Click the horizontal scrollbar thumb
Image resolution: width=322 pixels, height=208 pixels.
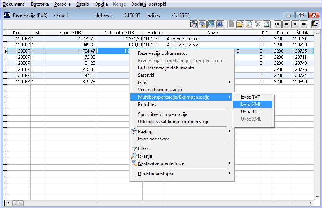coord(18,203)
